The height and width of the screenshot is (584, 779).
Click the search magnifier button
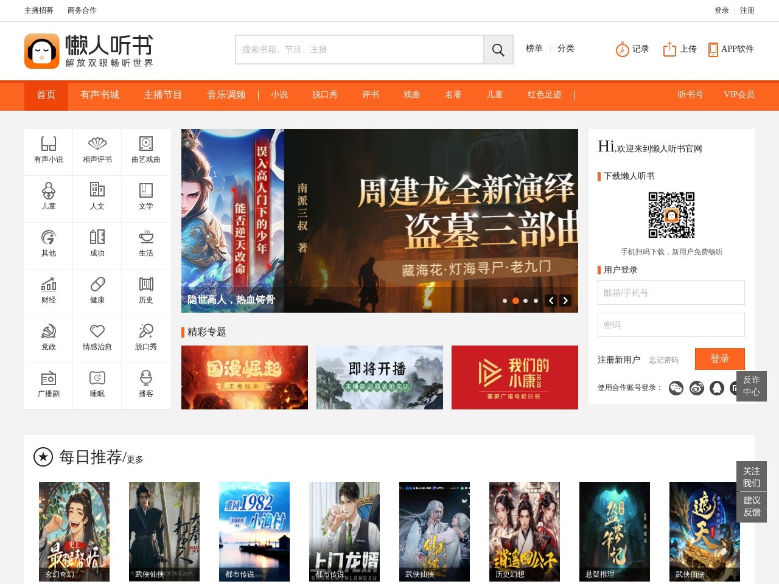tap(498, 49)
